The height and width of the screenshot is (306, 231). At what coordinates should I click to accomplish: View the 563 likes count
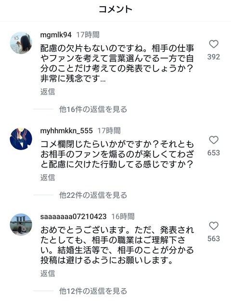pyautogui.click(x=214, y=238)
